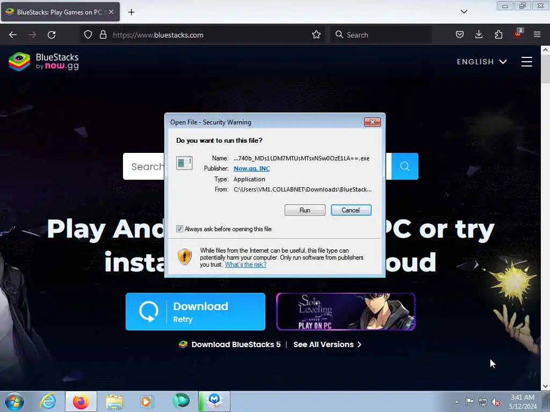Image resolution: width=550 pixels, height=412 pixels.
Task: Click the BlueStacks by now.gg logo
Action: point(44,62)
